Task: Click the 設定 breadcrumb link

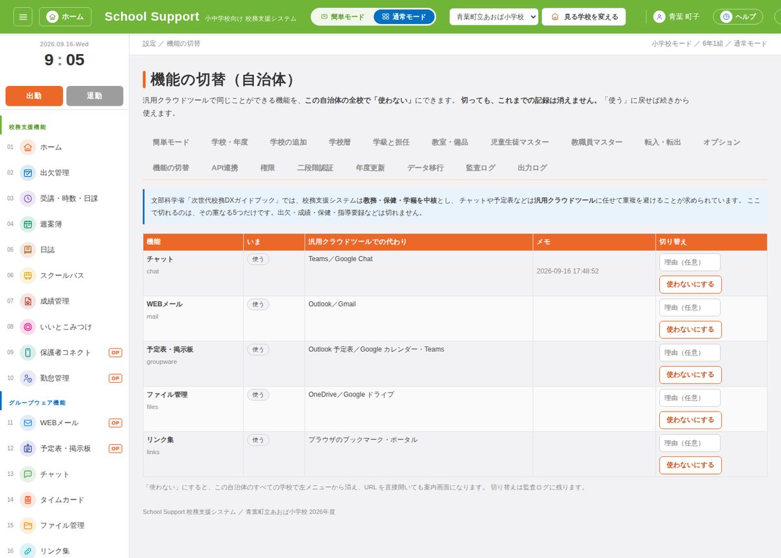Action: 149,44
